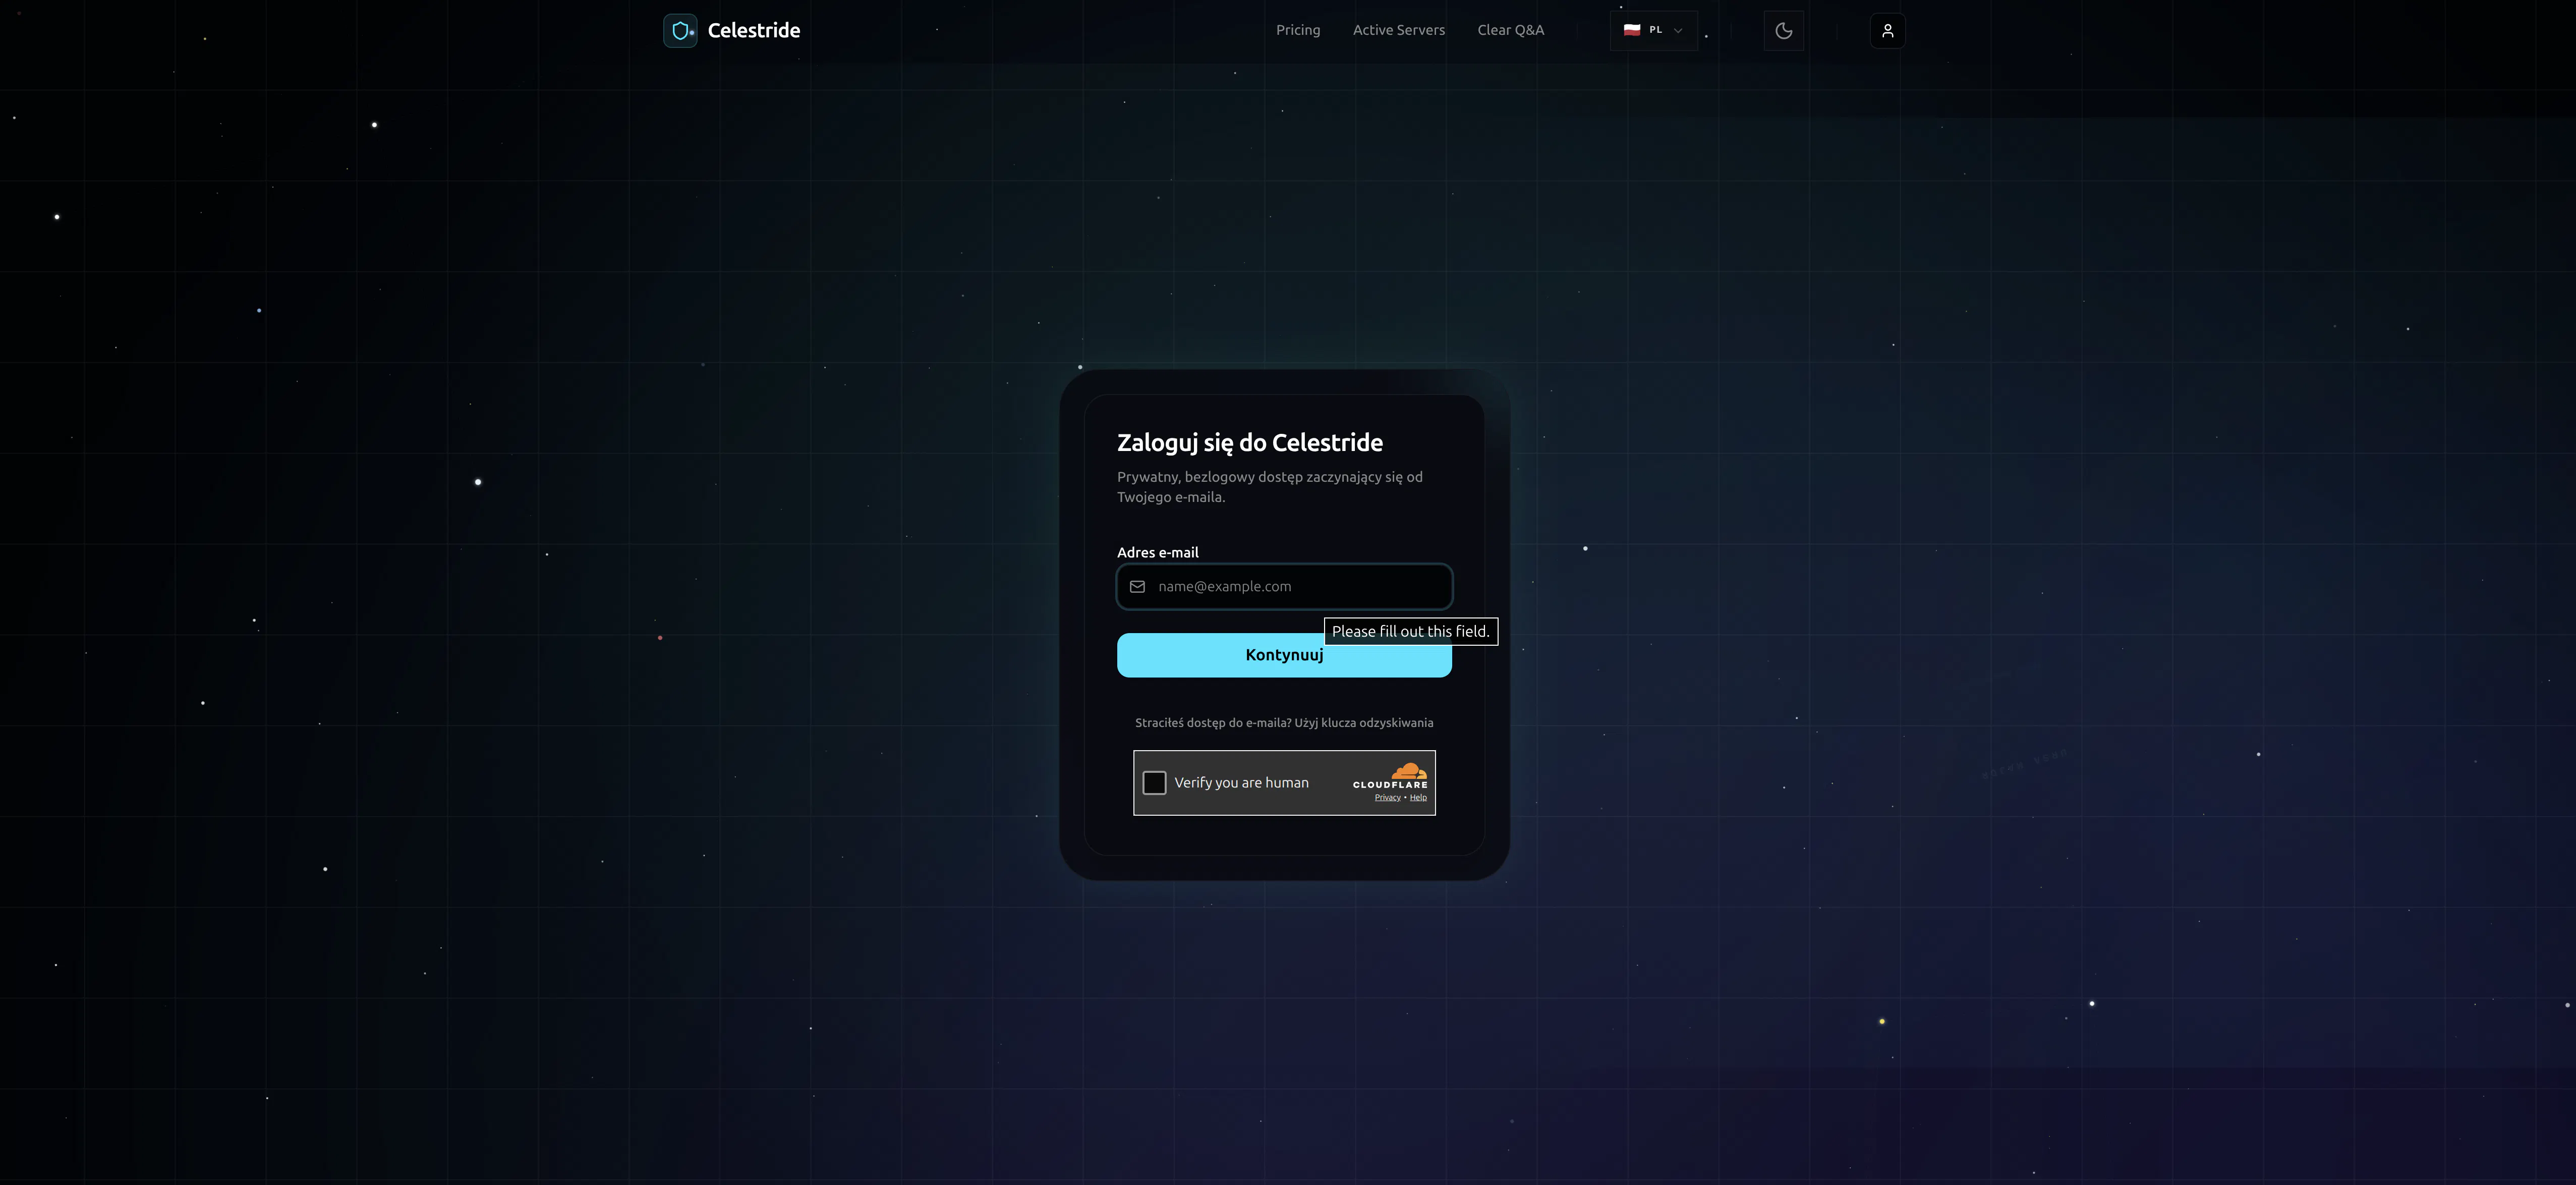This screenshot has height=1185, width=2576.
Task: Go to the Pricing page
Action: [x=1298, y=30]
